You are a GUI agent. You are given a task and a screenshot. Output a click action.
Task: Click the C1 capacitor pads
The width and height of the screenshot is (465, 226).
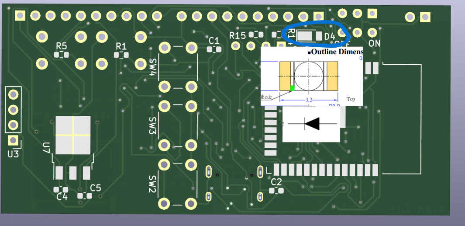pyautogui.click(x=214, y=49)
